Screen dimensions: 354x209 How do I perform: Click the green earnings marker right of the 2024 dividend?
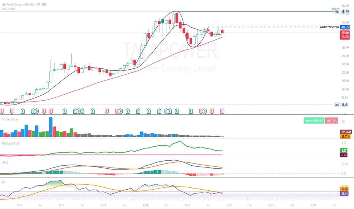pyautogui.click(x=170, y=111)
